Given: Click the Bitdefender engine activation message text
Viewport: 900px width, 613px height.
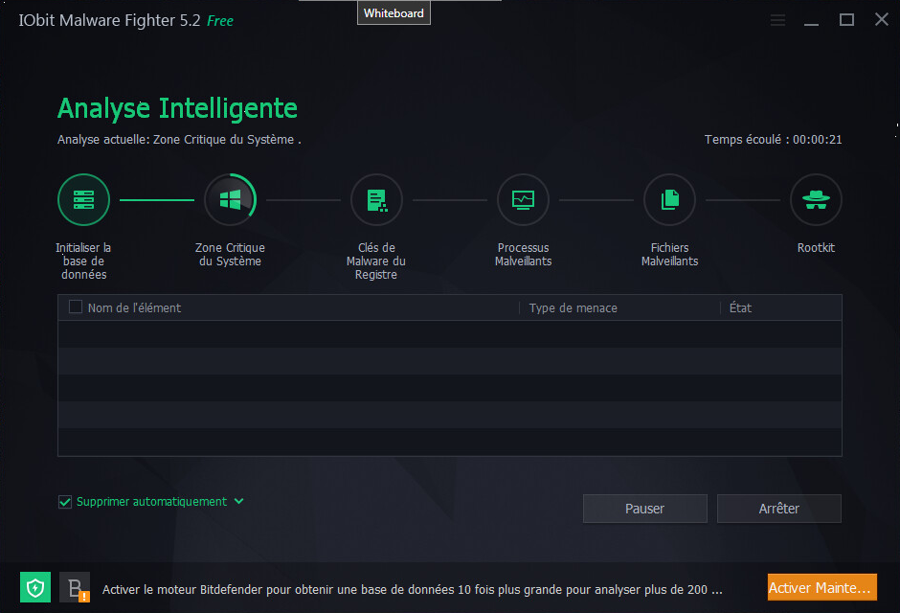Looking at the screenshot, I should click(412, 589).
